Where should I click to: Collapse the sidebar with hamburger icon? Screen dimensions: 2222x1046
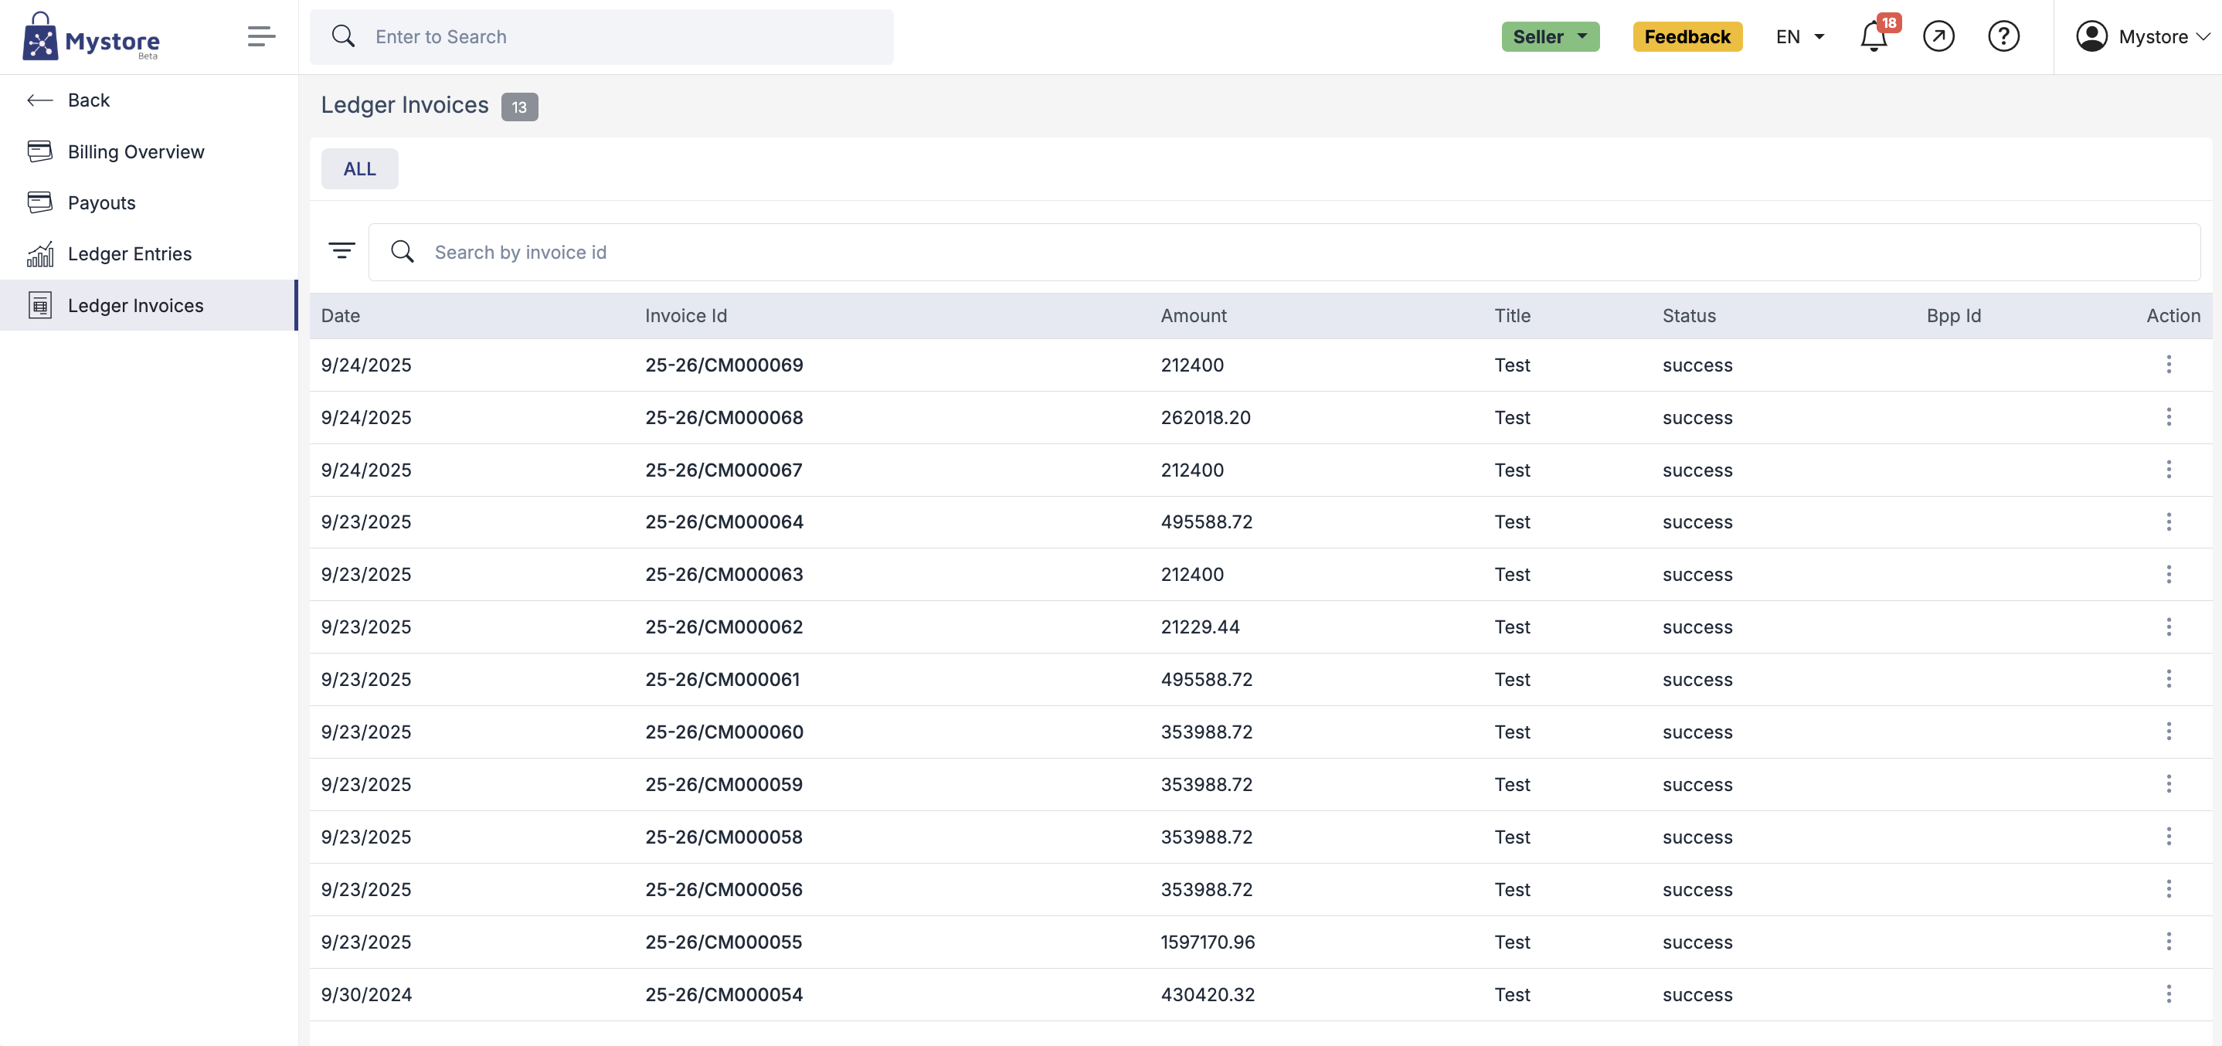261,36
